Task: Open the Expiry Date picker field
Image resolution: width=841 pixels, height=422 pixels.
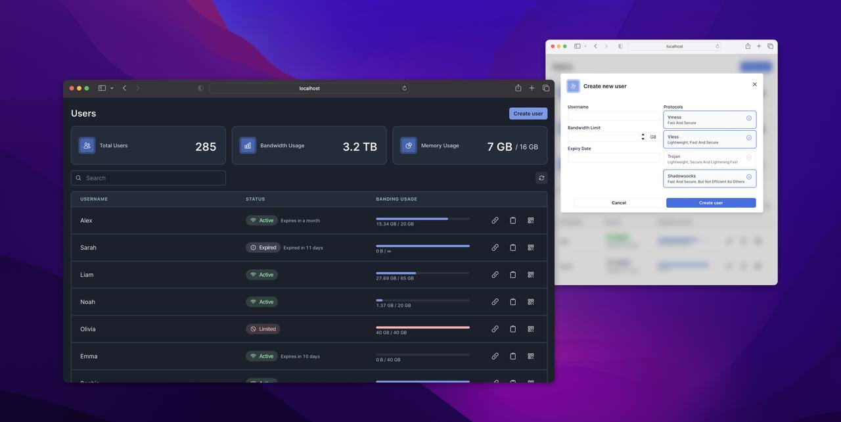Action: (614, 158)
